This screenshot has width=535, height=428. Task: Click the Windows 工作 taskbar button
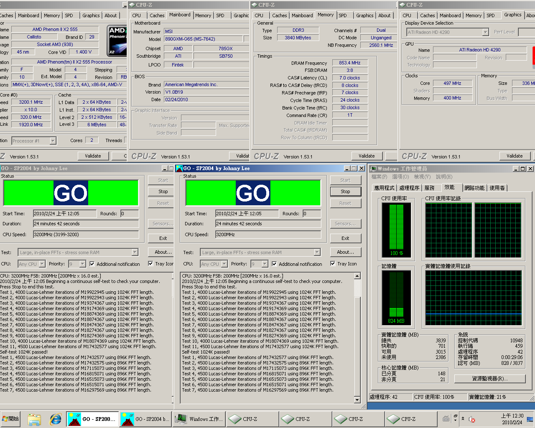tap(199, 419)
